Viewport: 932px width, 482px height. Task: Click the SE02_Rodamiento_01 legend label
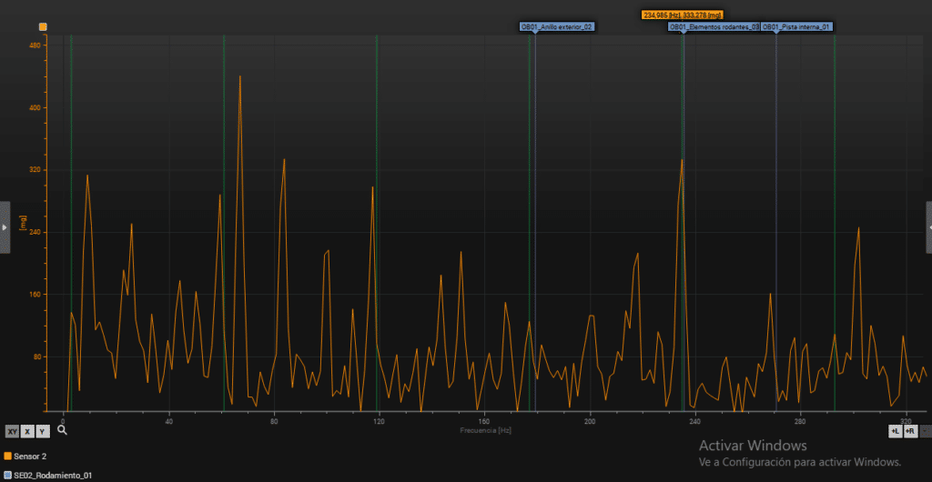[53, 476]
